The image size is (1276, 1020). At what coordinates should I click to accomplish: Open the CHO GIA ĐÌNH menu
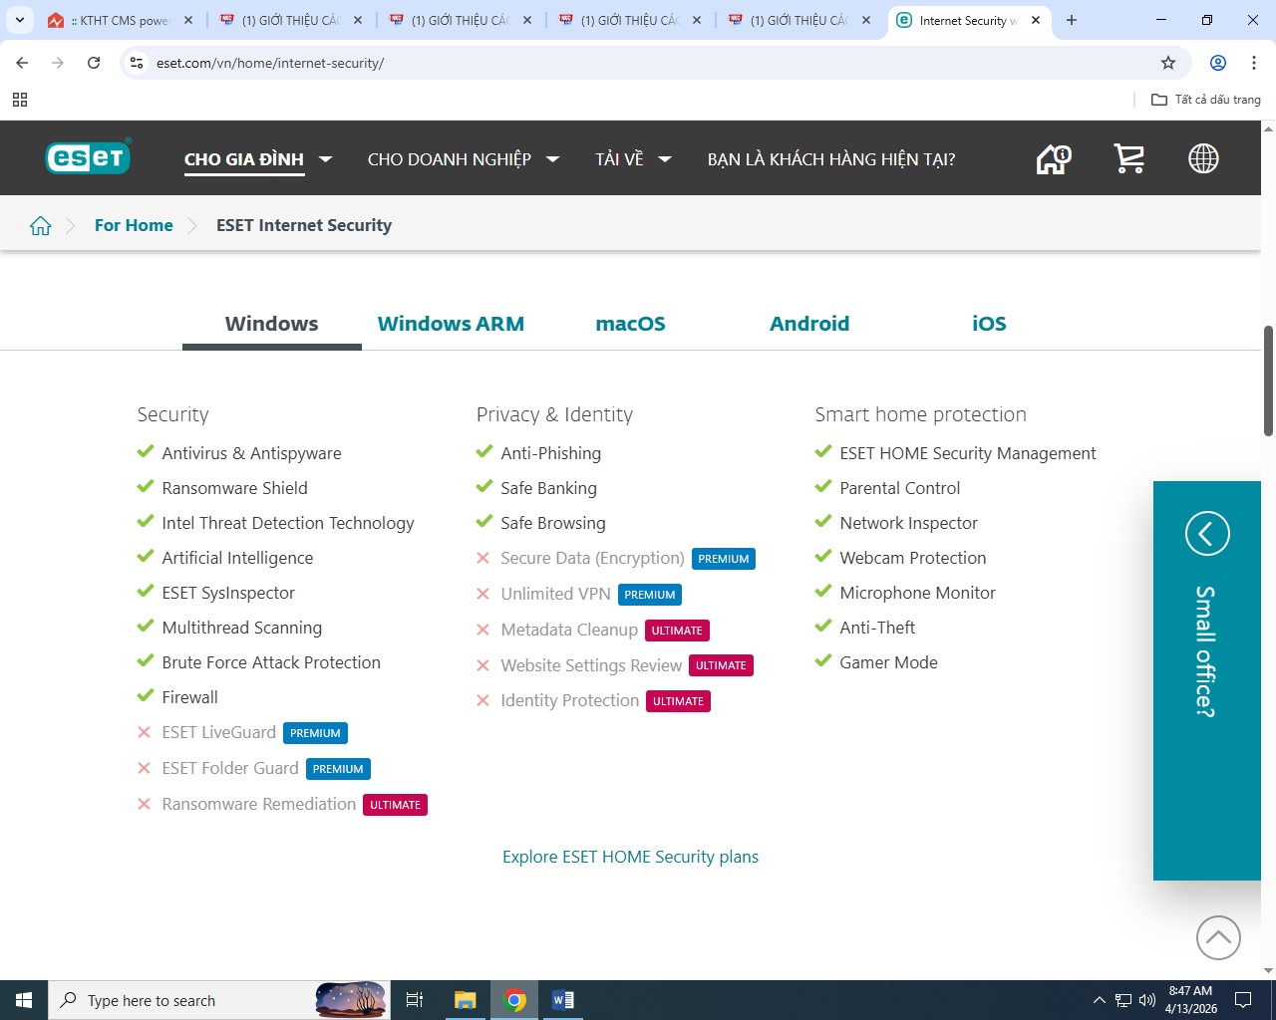click(x=244, y=159)
